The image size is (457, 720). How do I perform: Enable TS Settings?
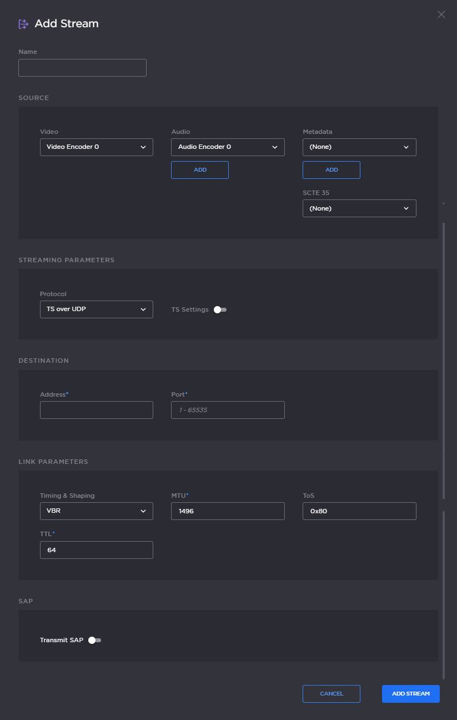click(x=219, y=309)
